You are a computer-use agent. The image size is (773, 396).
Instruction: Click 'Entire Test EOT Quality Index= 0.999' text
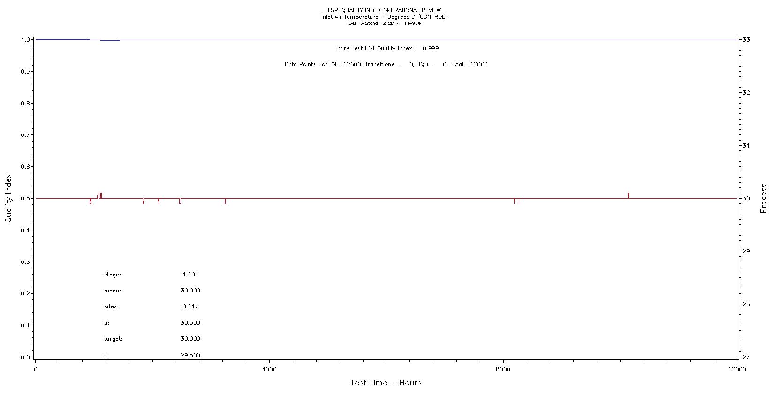(x=386, y=48)
